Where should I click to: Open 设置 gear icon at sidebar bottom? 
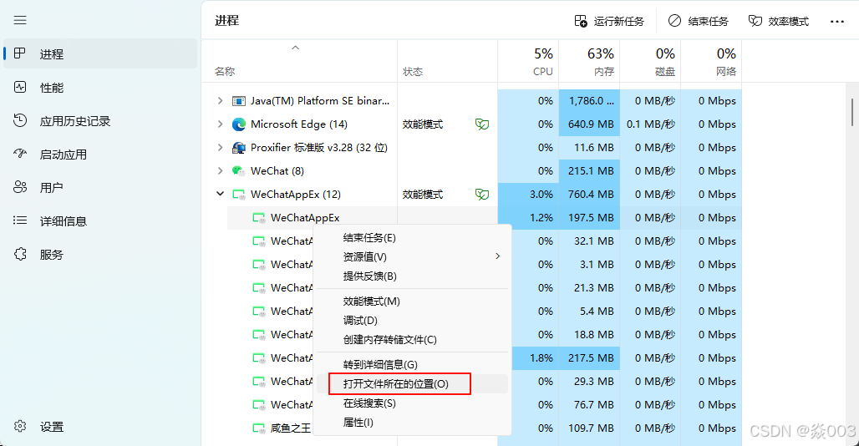coord(20,426)
